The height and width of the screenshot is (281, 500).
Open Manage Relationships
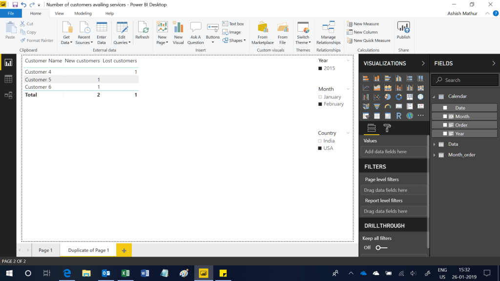point(329,33)
